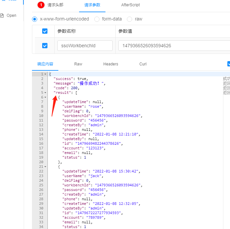Uncheck the ssoWorkbenchId parameter row checkbox
Image resolution: width=230 pixels, height=229 pixels.
point(45,46)
